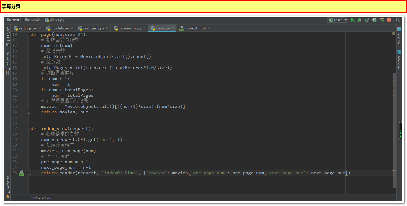Screen dimensions: 407x206
Task: Open Search Everywhere with the magnifier icon
Action: [x=398, y=20]
